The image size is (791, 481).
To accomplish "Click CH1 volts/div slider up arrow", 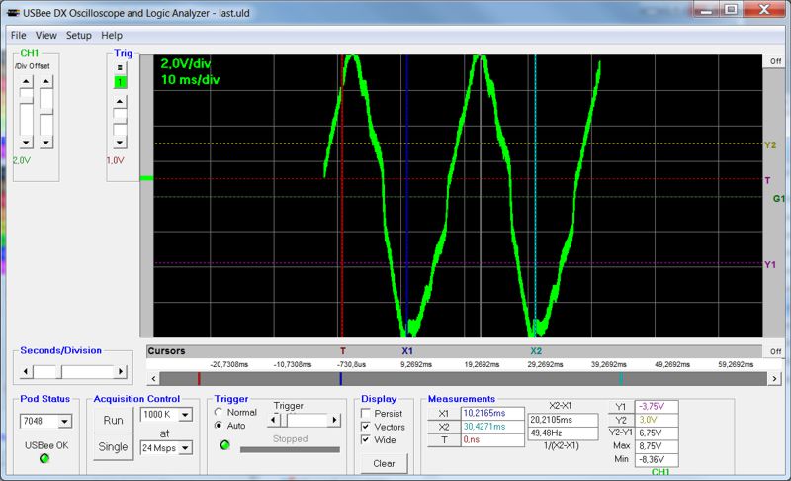I will pos(27,82).
